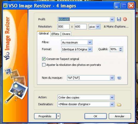The width and height of the screenshot is (138, 124).
Task: Expand the Filtre dropdown
Action: 90,42
